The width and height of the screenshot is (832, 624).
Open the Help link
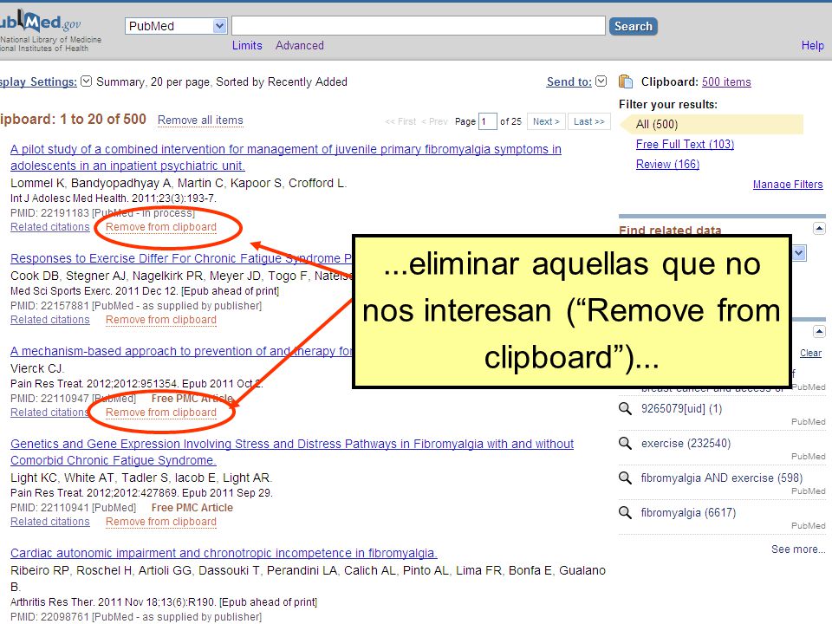[812, 46]
